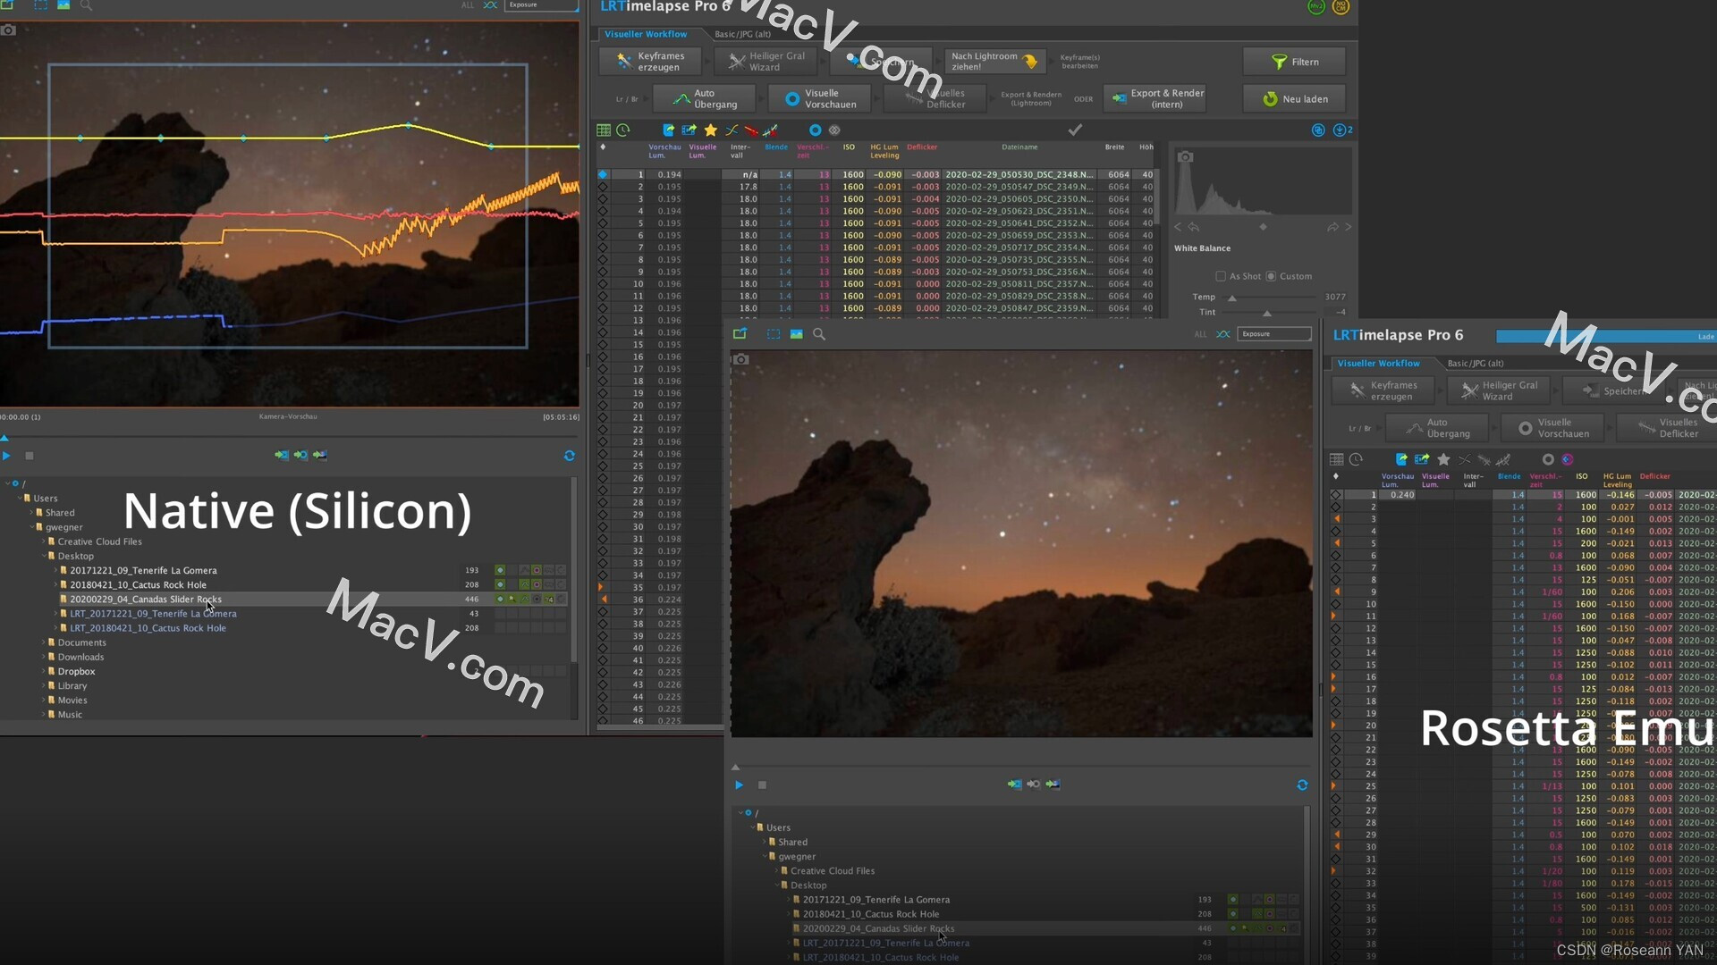
Task: Click yellow-blue crossed curves icon in Native toolbar
Action: coord(732,130)
